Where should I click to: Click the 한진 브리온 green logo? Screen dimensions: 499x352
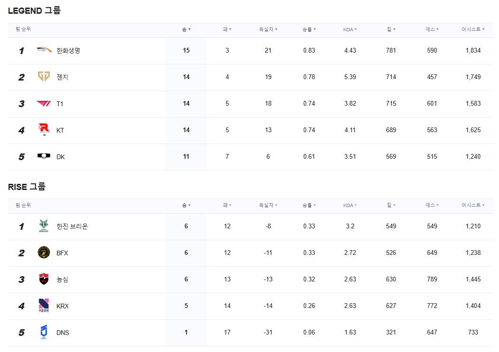[44, 226]
